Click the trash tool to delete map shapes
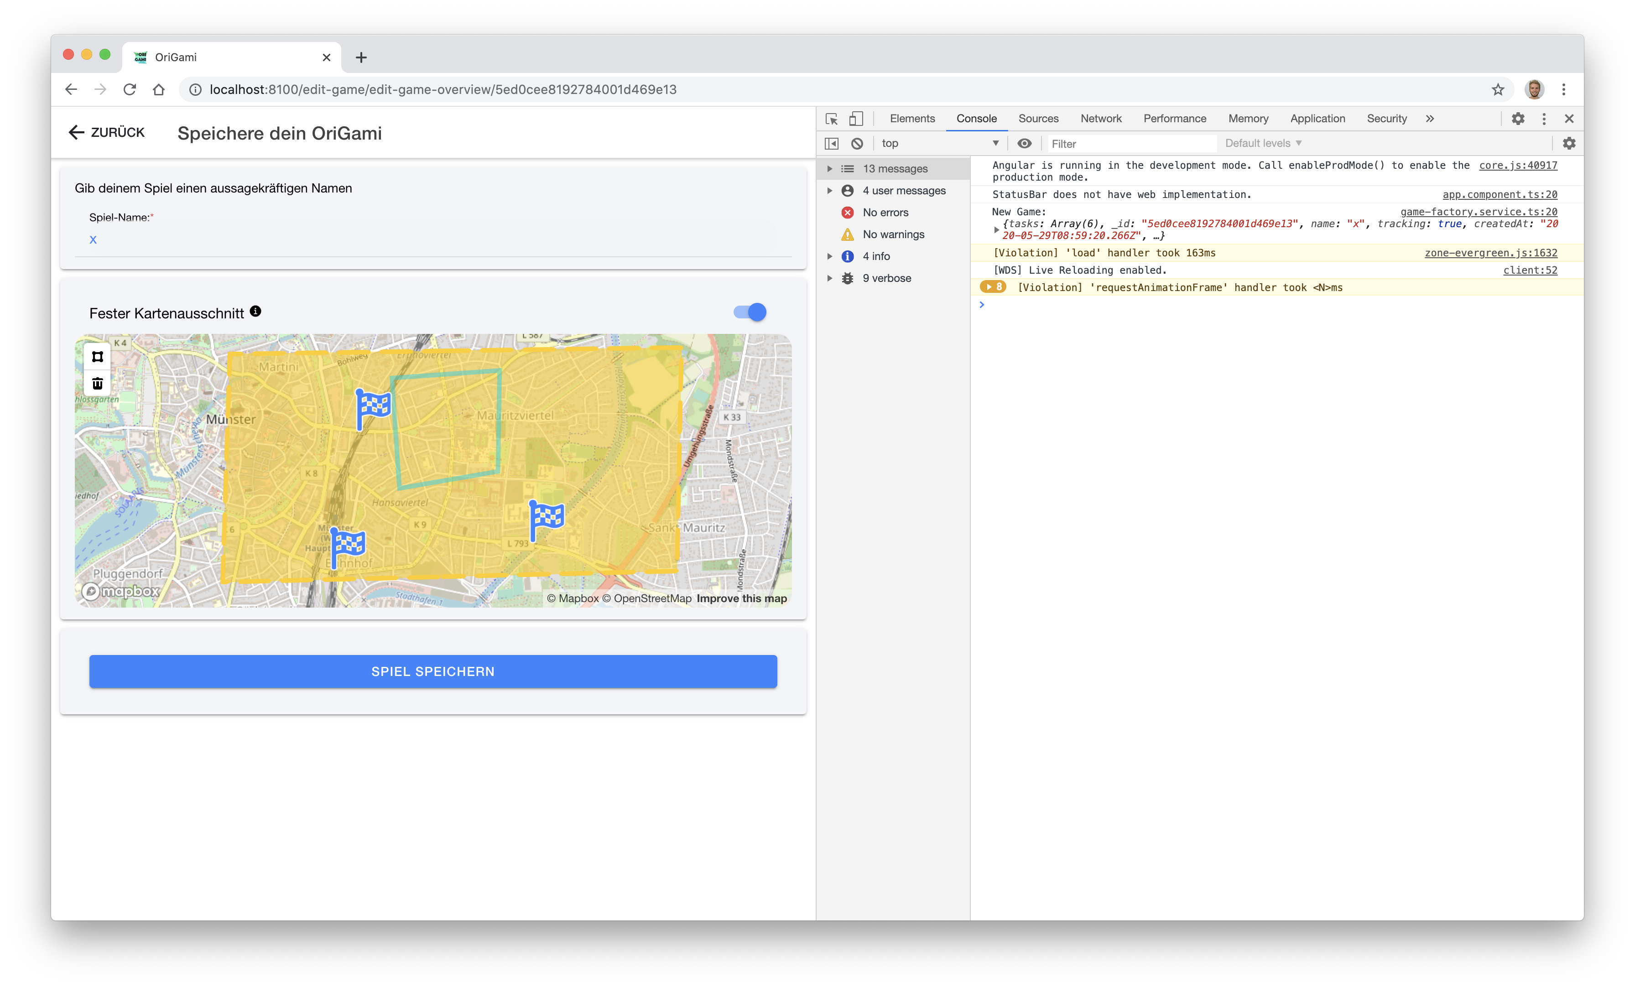This screenshot has height=988, width=1635. 97,383
